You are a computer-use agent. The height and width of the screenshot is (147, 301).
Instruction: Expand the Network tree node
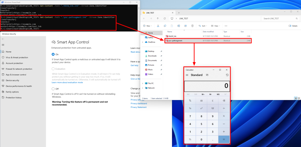click(143, 88)
